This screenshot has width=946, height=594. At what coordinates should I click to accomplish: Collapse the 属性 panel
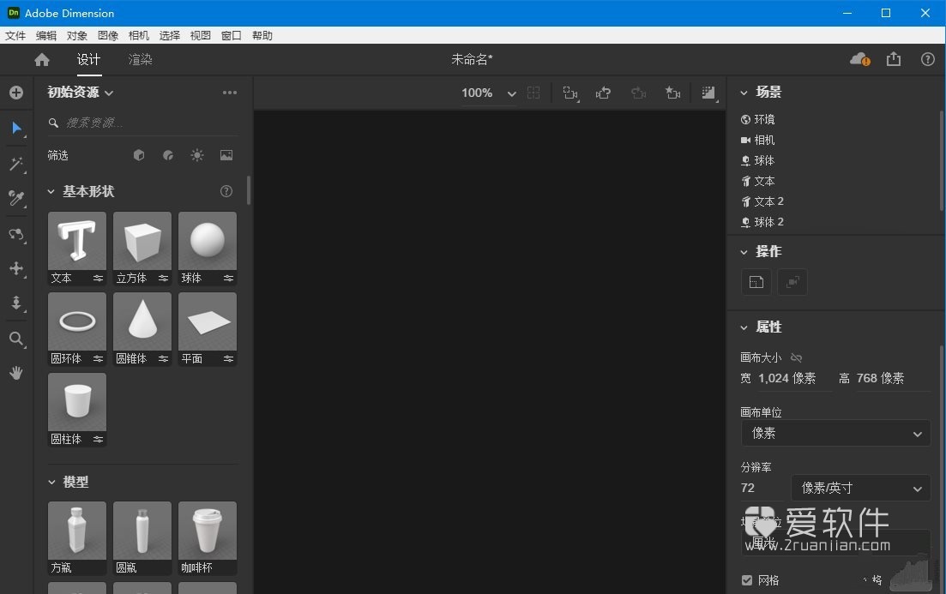click(744, 327)
